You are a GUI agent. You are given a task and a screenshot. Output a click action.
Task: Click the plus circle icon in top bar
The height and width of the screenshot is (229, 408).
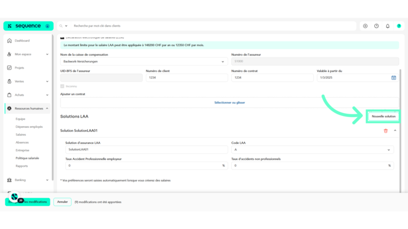click(365, 26)
